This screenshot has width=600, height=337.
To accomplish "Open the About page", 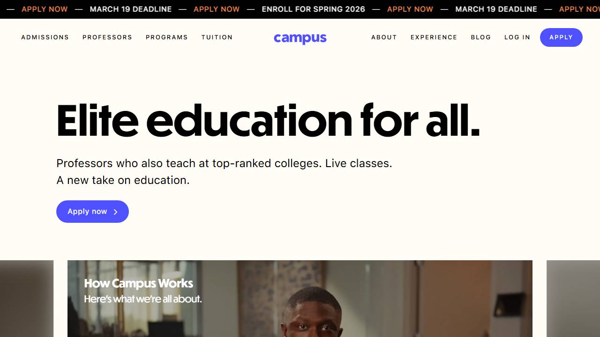I will tap(384, 37).
